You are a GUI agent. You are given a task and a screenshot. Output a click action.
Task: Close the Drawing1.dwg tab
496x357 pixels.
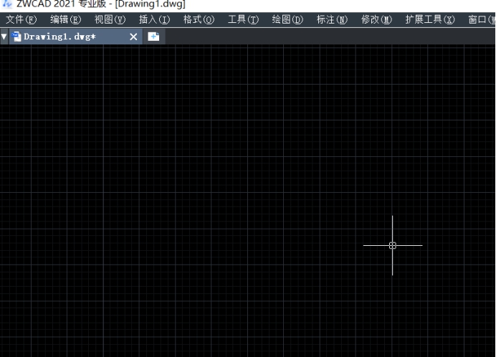(133, 37)
